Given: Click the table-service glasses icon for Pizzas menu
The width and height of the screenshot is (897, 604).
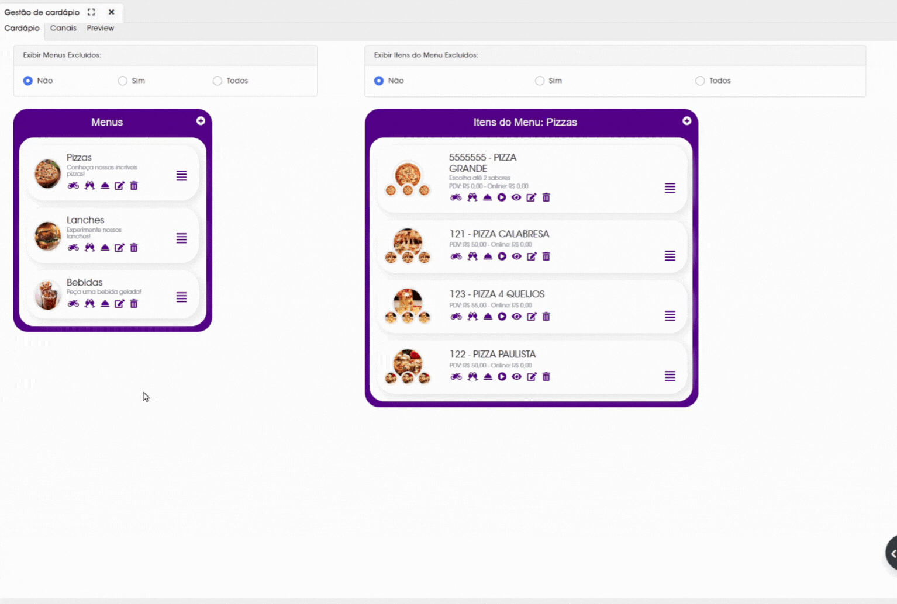Looking at the screenshot, I should click(x=89, y=186).
